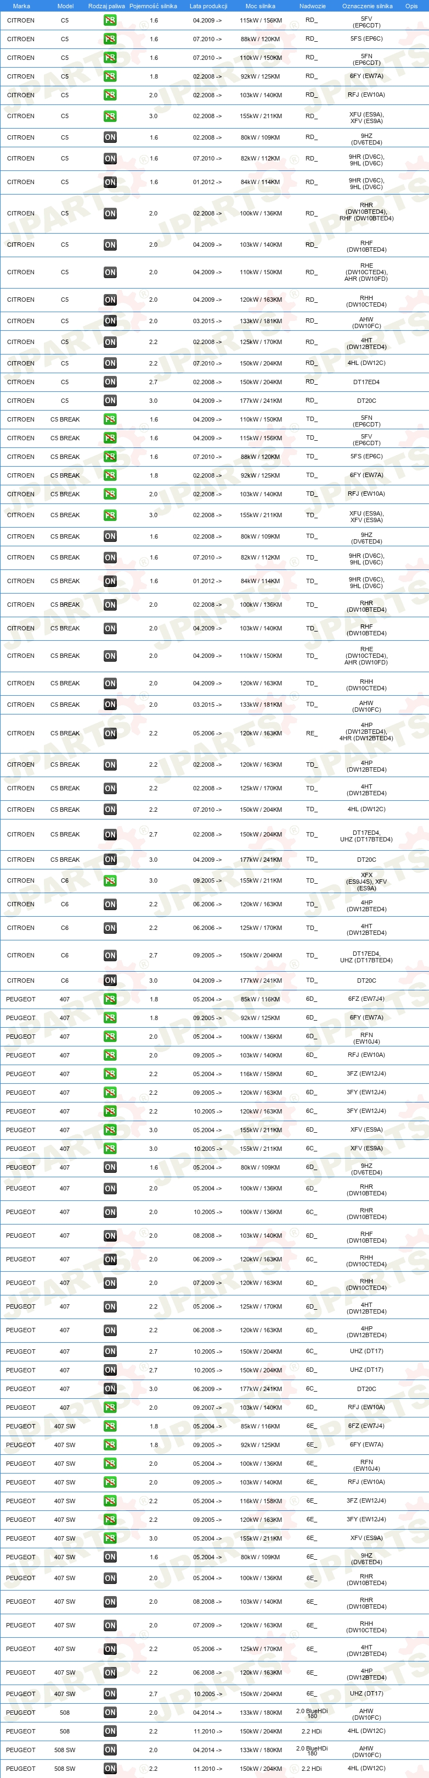This screenshot has height=1778, width=429.
Task: Click petrol icon in C5 BREAK 6FY (EW7A) row
Action: click(110, 475)
